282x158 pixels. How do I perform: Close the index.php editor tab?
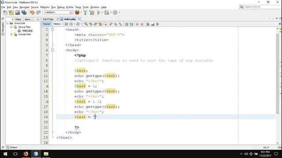[79, 19]
